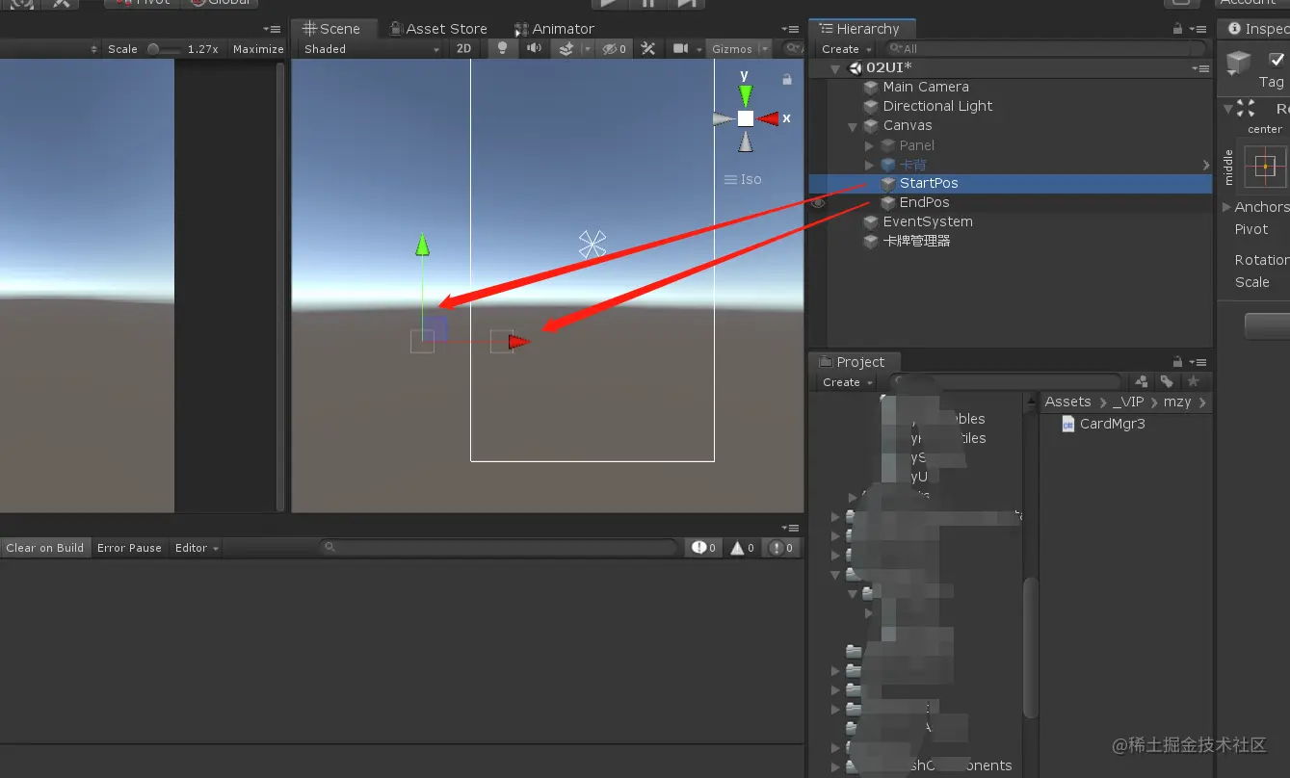Click the GameObject cube icon in Inspector
The height and width of the screenshot is (778, 1290).
[1238, 65]
